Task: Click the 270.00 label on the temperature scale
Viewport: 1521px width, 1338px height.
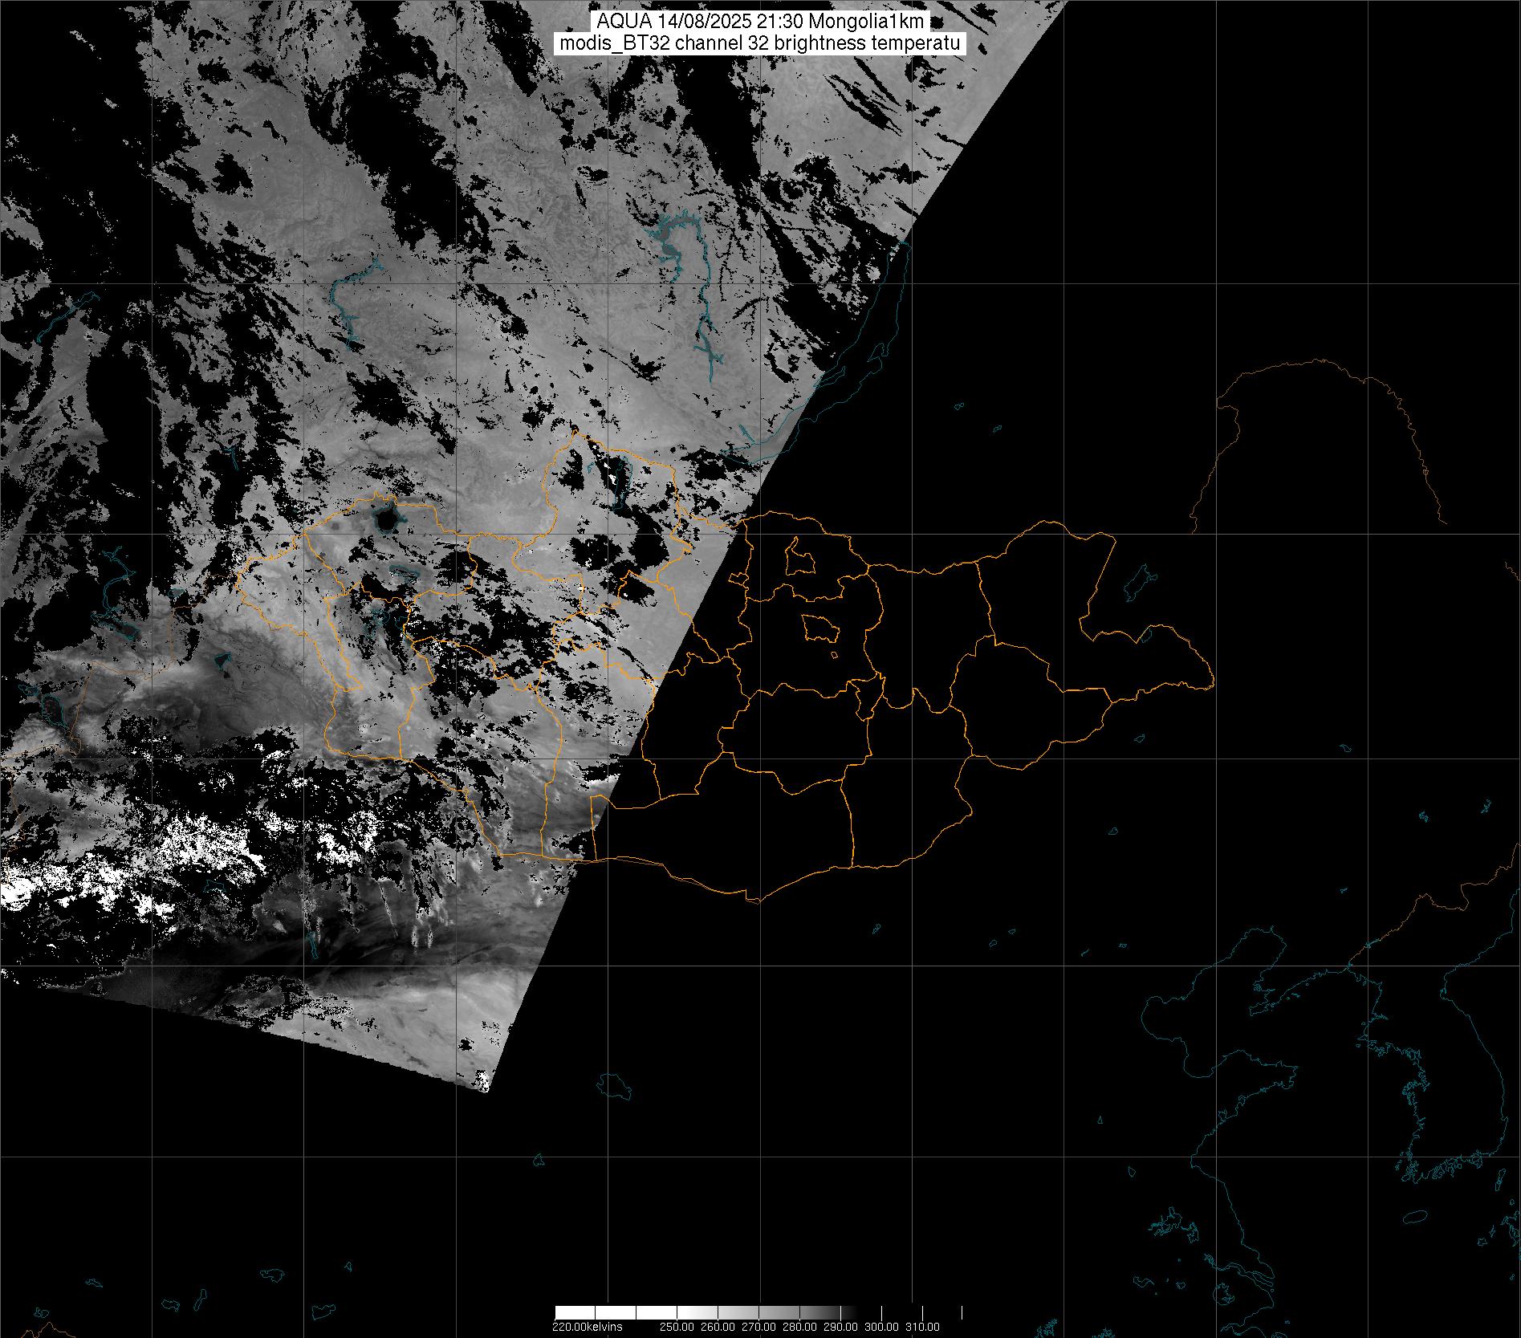Action: point(759,1327)
